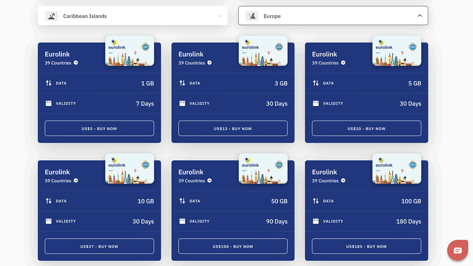
Task: Click the calendar validity icon on the 10 GB card
Action: point(49,221)
